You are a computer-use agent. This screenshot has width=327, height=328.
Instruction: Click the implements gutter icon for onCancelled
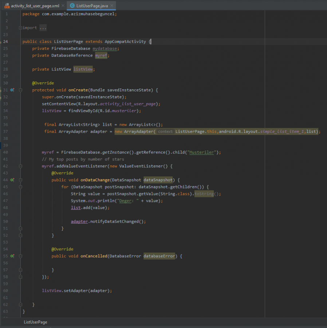(x=12, y=256)
